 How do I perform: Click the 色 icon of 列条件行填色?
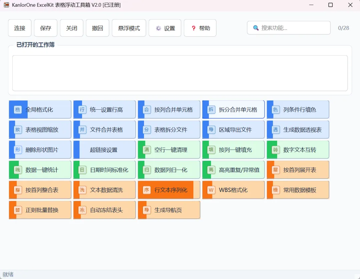click(x=276, y=110)
